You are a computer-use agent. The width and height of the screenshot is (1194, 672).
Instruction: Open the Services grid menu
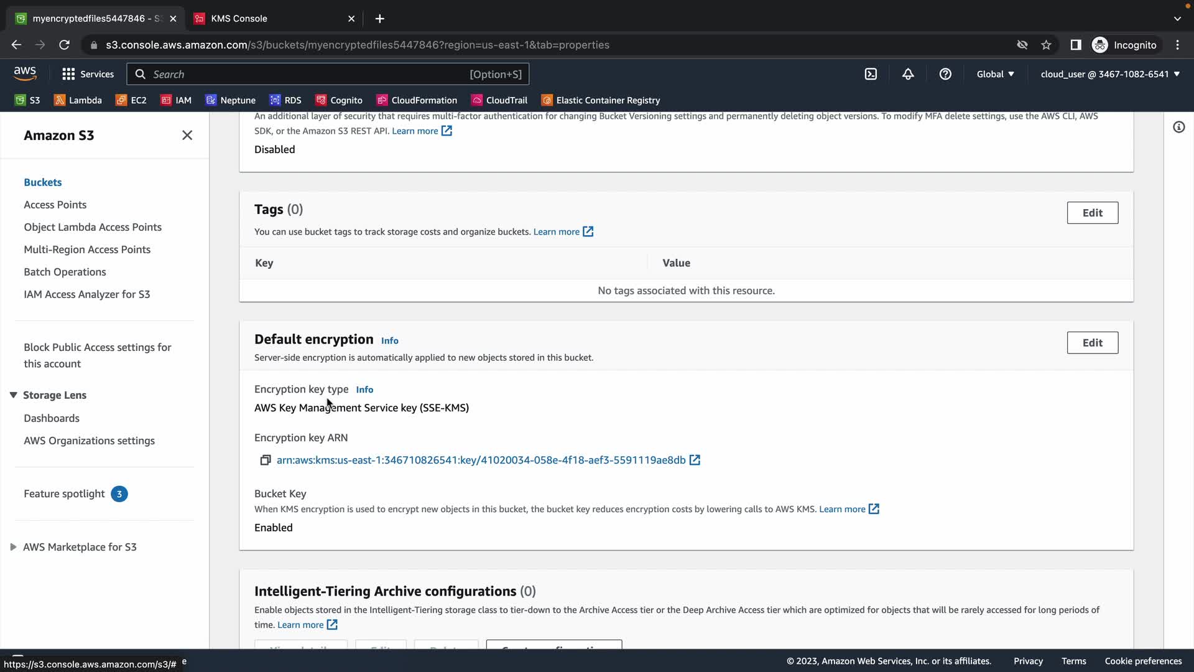click(x=88, y=74)
